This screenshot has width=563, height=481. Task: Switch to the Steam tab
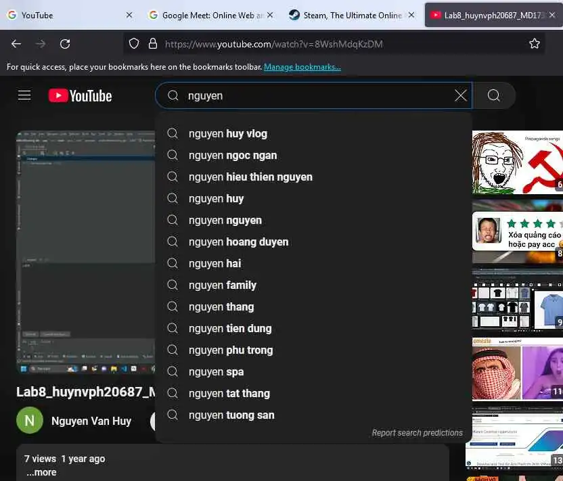click(x=352, y=15)
